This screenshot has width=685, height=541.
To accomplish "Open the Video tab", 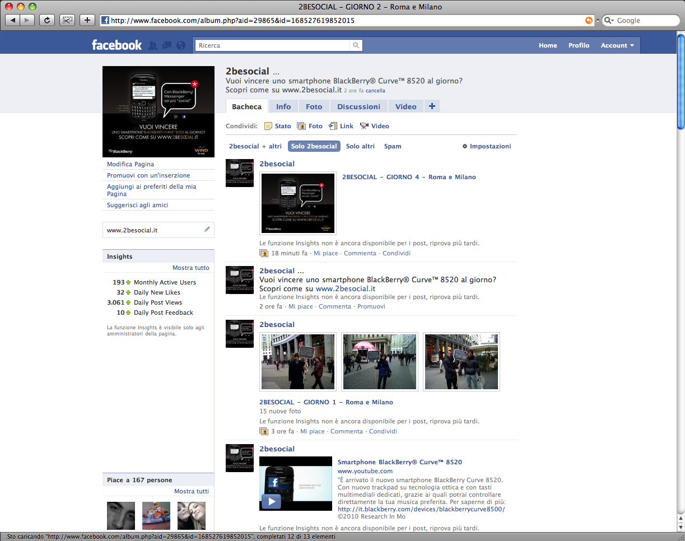I will [406, 106].
